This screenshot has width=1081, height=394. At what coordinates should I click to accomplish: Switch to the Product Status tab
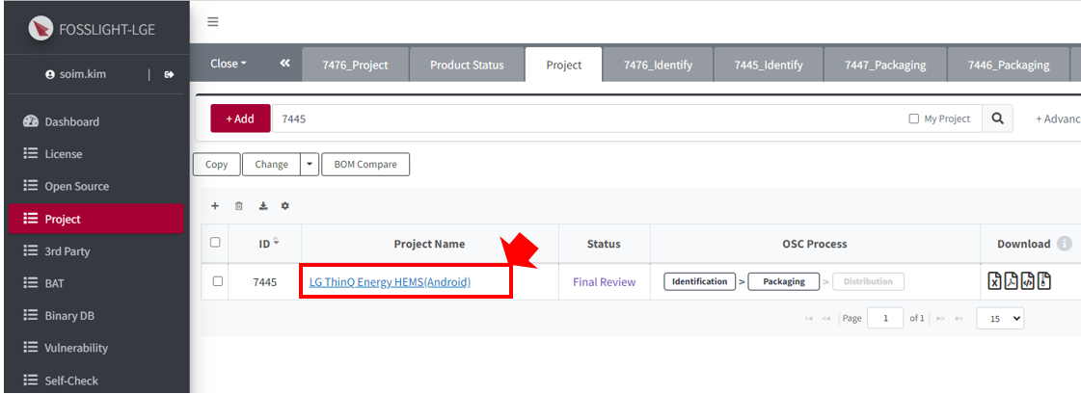[467, 65]
